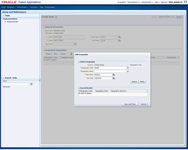Viewport: 188px width, 150px height.
Task: Open the Advanced task search link
Action: tap(6, 87)
